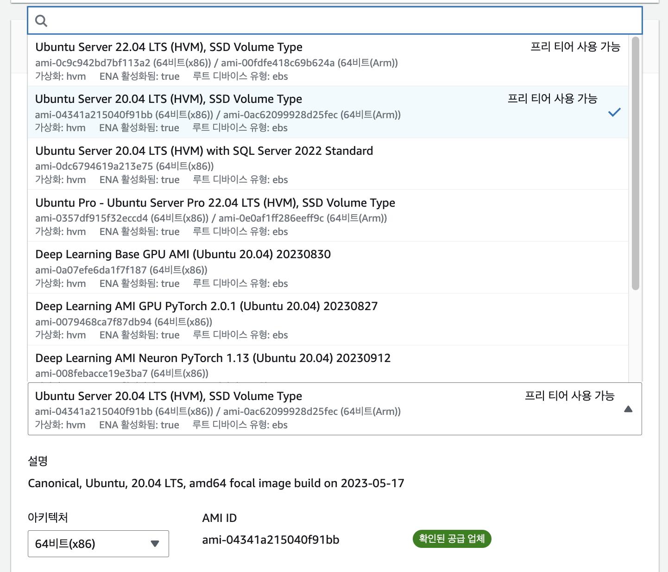Click the 아키텍처 label
This screenshot has width=668, height=572.
[48, 518]
